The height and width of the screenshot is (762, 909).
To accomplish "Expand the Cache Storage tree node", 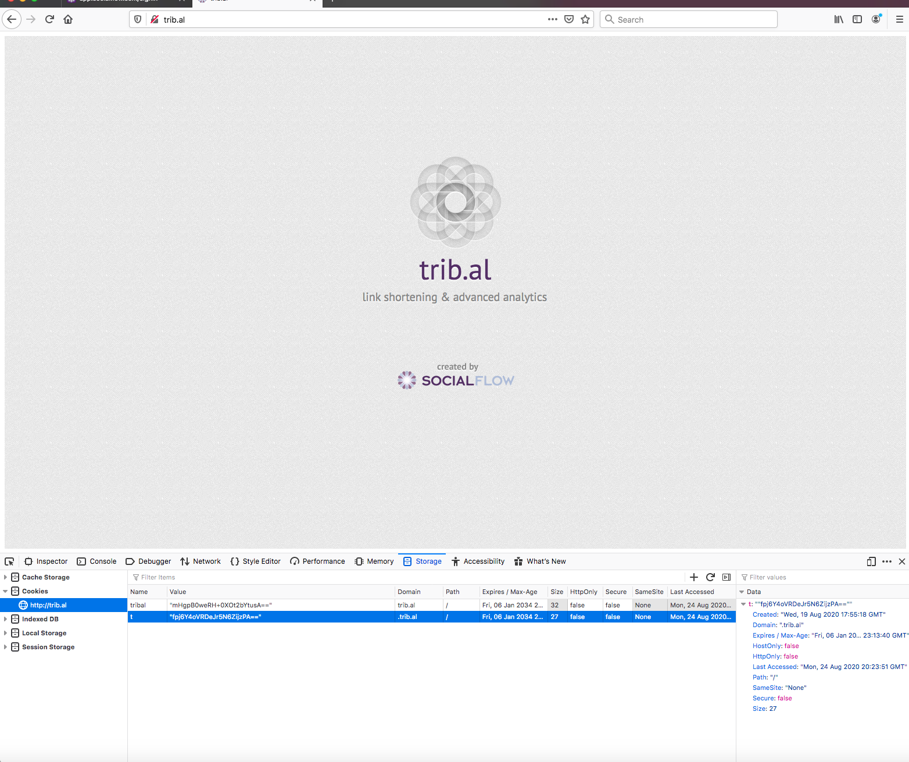I will click(5, 577).
